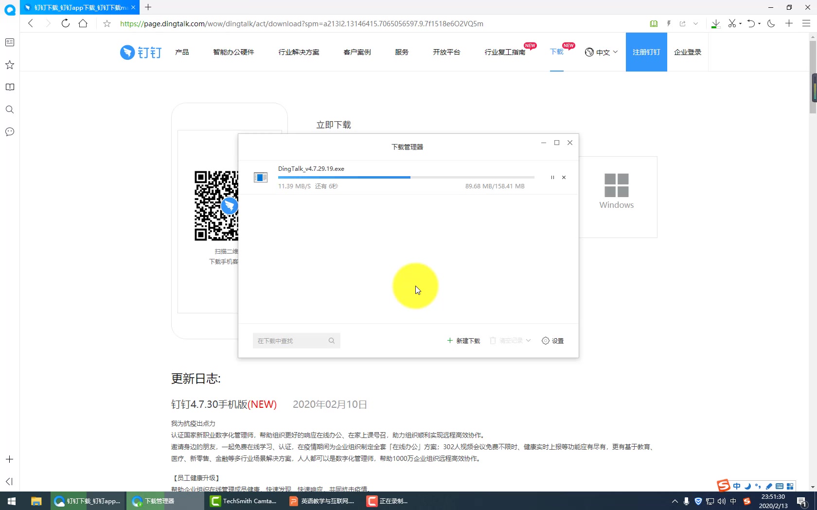Image resolution: width=817 pixels, height=510 pixels.
Task: Click the lightning speed-mode icon in address bar
Action: pyautogui.click(x=669, y=23)
